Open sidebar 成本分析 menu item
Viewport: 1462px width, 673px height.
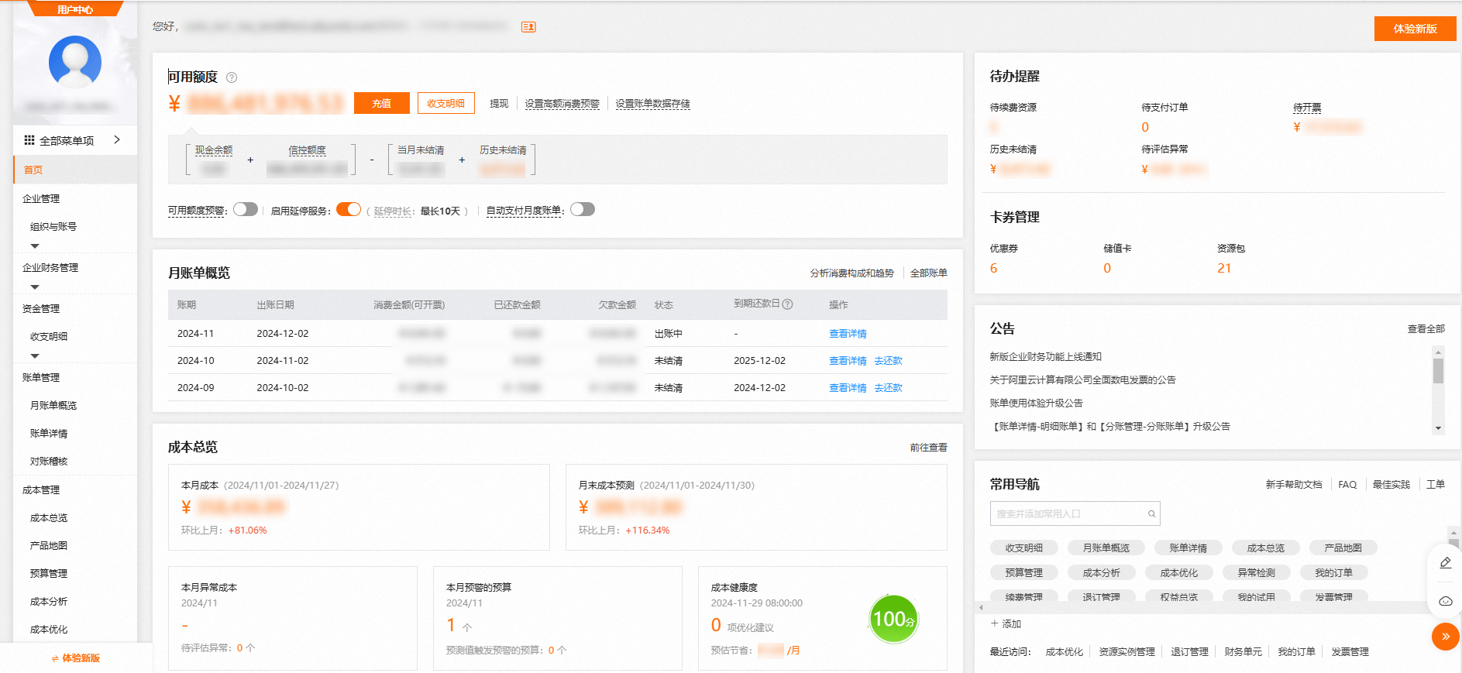[x=49, y=602]
